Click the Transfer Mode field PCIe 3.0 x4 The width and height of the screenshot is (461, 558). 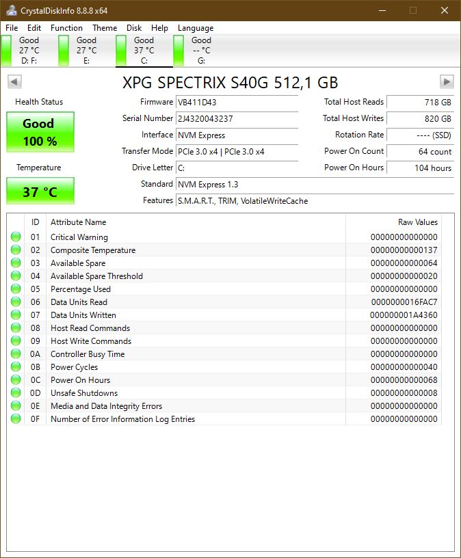click(x=237, y=151)
